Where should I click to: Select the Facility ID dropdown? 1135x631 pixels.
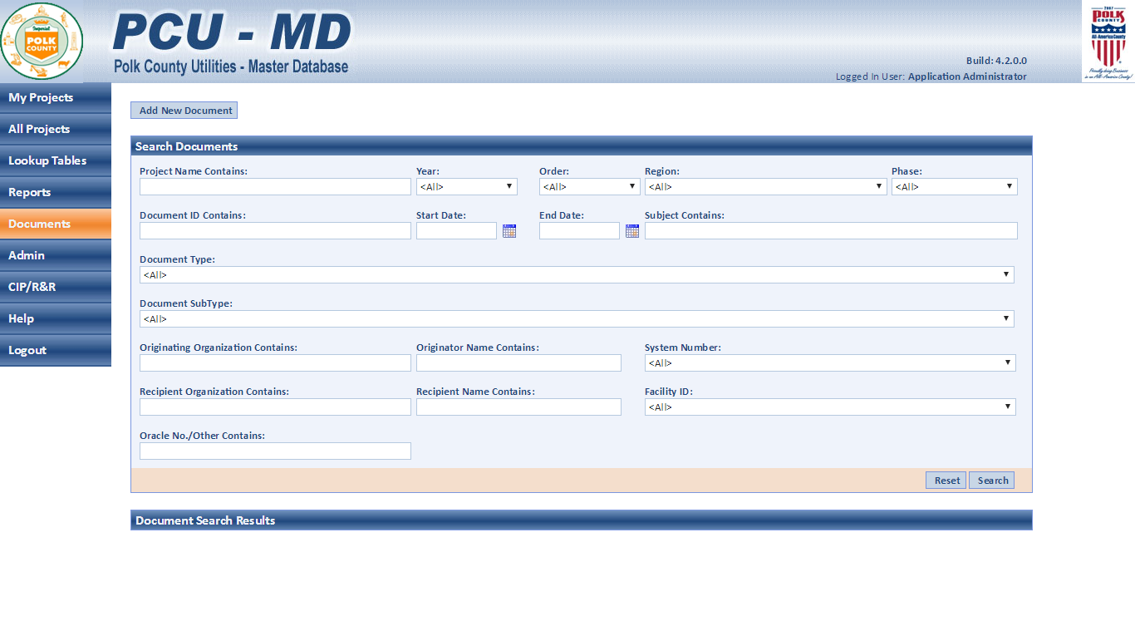point(829,407)
